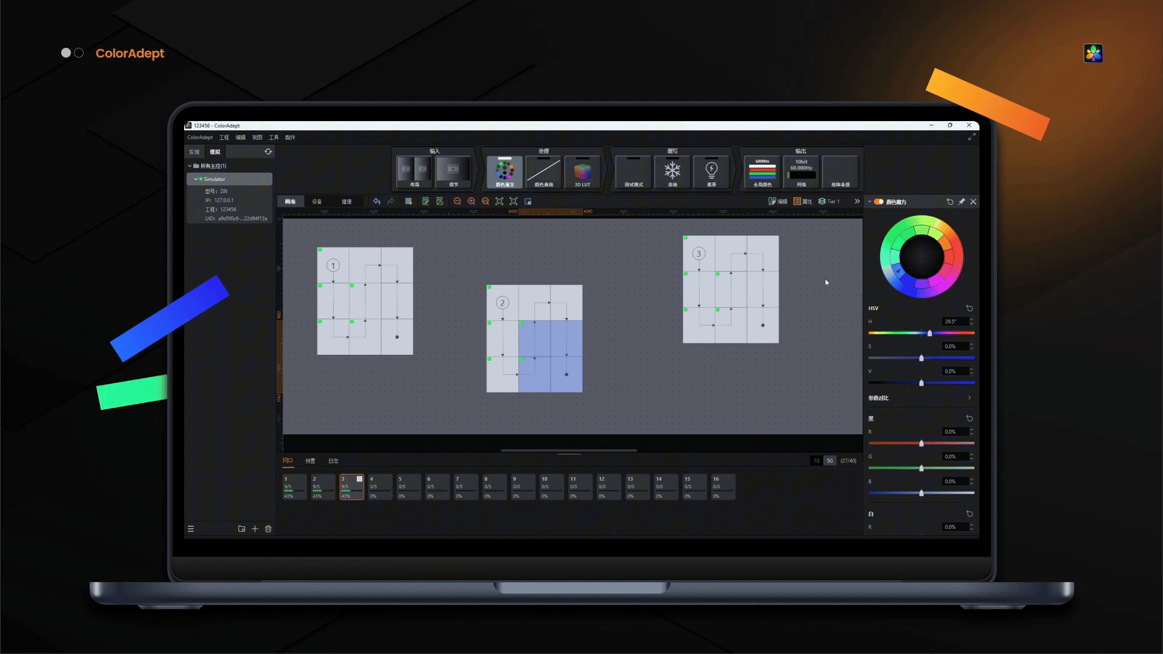Image resolution: width=1163 pixels, height=654 pixels.
Task: Switch to the 日志 tab
Action: (333, 461)
